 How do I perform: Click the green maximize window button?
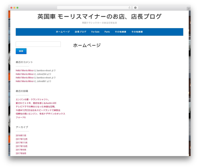click(18, 8)
